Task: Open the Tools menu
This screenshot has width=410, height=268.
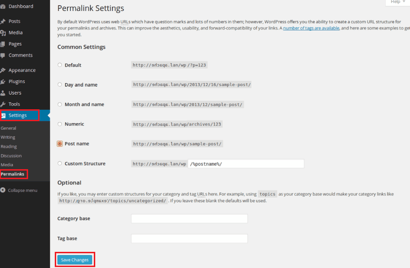Action: (x=14, y=104)
